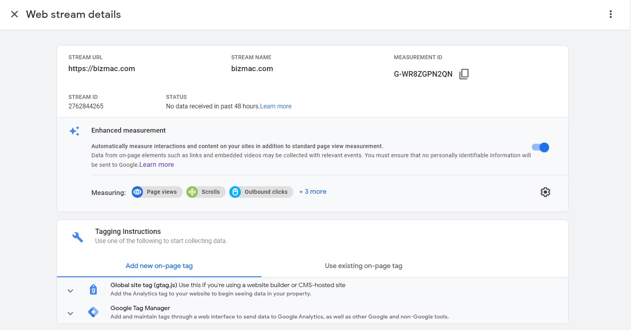Click 'Use one of the following' subtitle text
The width and height of the screenshot is (631, 330).
[x=161, y=241]
